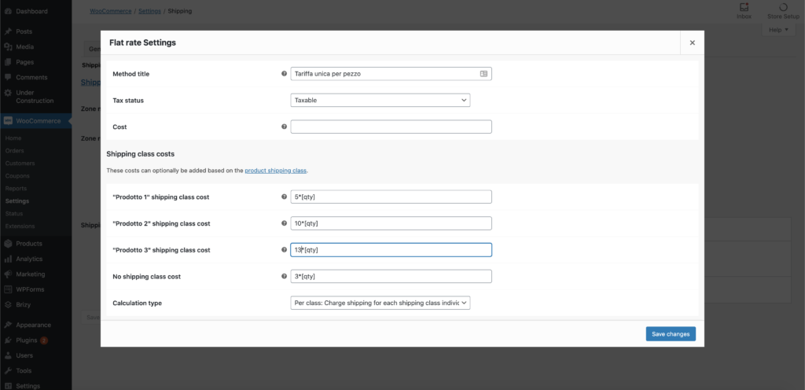This screenshot has height=390, width=805.
Task: Click the Settings breadcrumb link
Action: click(149, 11)
